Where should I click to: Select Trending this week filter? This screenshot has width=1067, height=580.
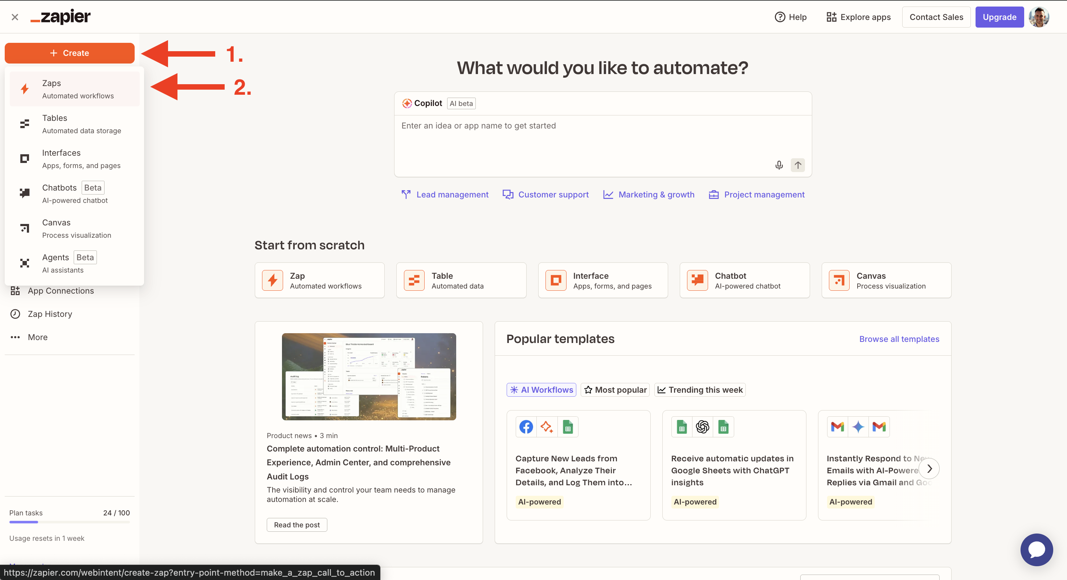[x=700, y=390]
